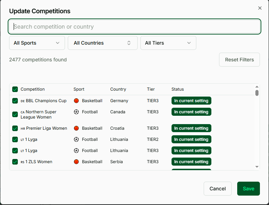Click the CA country code by Northern Super League
The image size is (269, 205).
coord(23,112)
